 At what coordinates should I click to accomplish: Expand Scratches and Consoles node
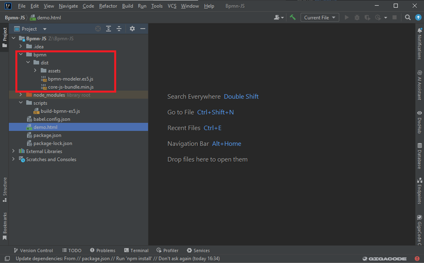(14, 160)
